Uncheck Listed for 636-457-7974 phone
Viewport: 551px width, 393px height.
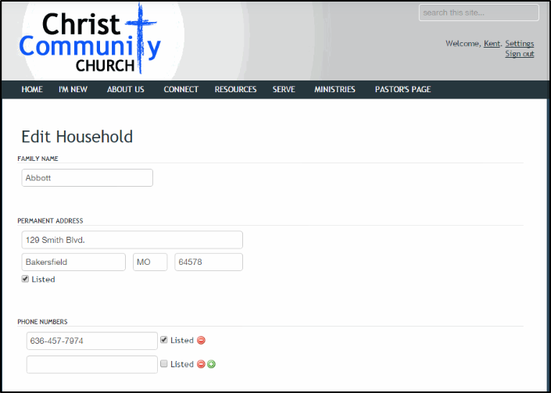point(164,340)
